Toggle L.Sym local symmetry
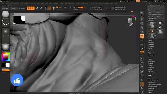This screenshot has height=94, width=167. point(142,45)
